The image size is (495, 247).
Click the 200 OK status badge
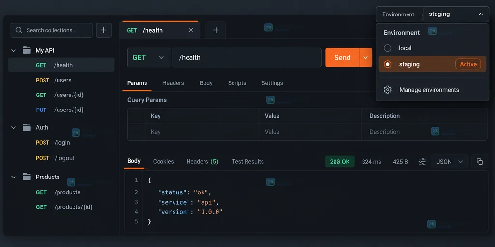[x=340, y=162]
